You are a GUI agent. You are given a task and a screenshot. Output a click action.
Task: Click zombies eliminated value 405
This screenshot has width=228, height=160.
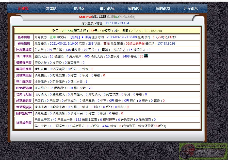tap(87, 56)
